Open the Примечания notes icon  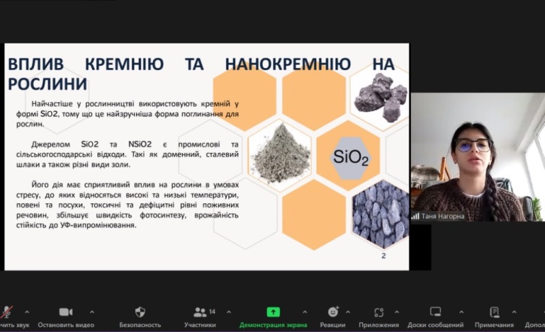pos(495,312)
